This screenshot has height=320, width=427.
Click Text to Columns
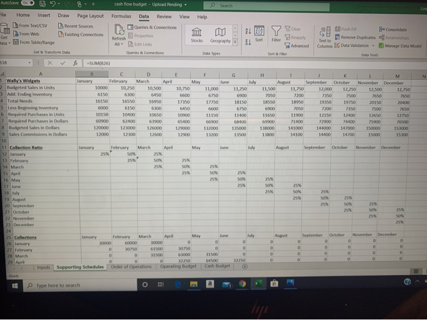tap(325, 37)
